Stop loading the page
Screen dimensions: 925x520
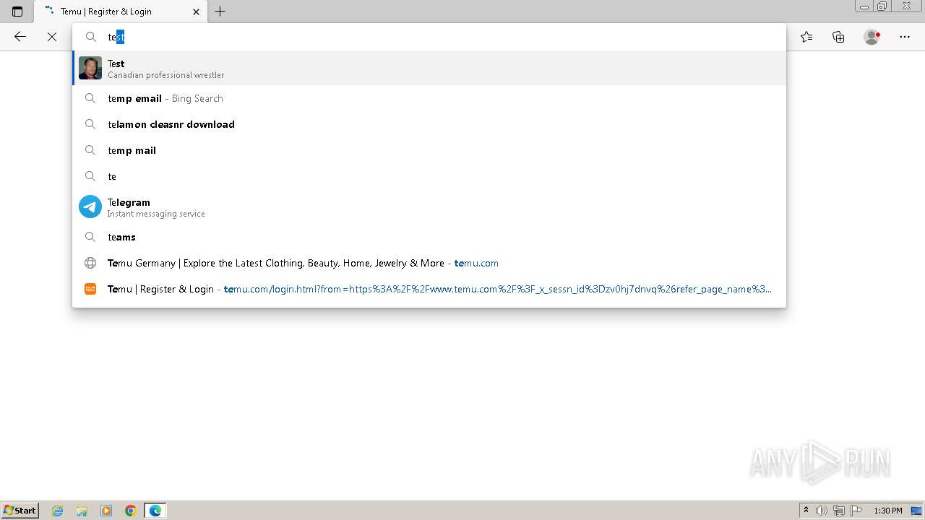(52, 37)
